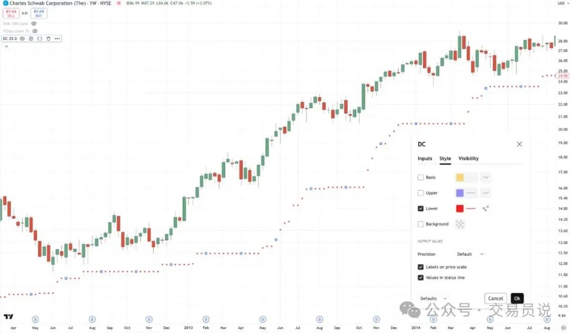Image resolution: width=570 pixels, height=333 pixels.
Task: Expand the Defaults dropdown
Action: pos(433,299)
